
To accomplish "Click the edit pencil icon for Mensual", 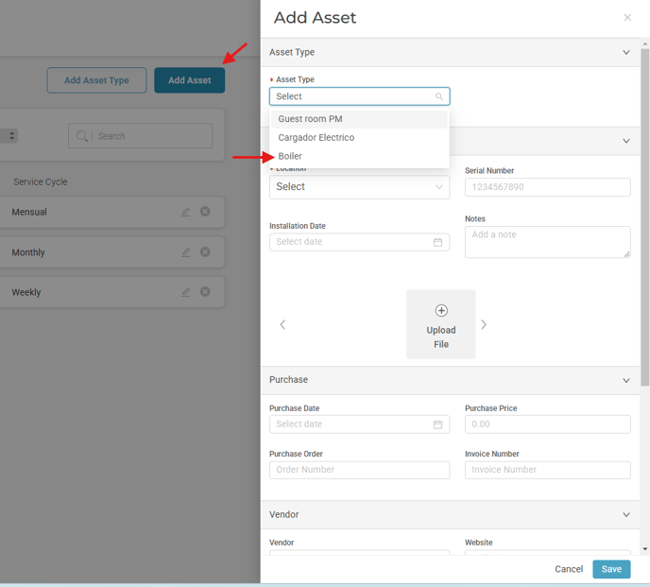I will coord(186,212).
